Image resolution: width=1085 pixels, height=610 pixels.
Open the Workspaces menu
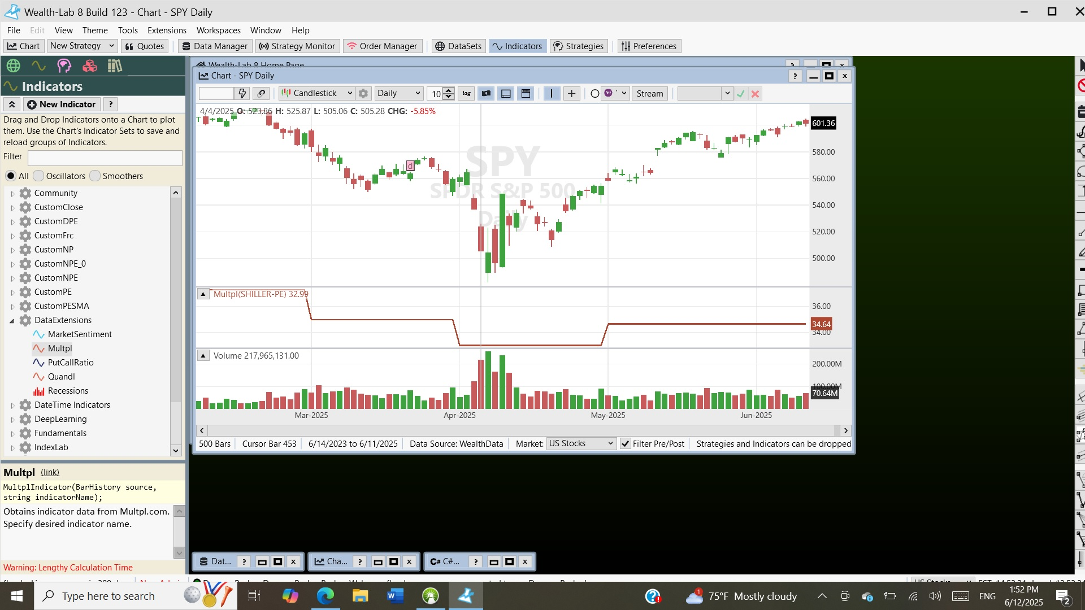(218, 30)
